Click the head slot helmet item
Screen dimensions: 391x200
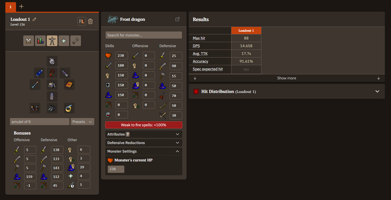(52, 61)
